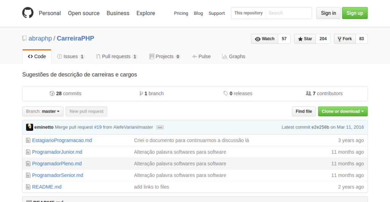390x202 pixels.
Task: Click the search input field
Action: pyautogui.click(x=288, y=13)
